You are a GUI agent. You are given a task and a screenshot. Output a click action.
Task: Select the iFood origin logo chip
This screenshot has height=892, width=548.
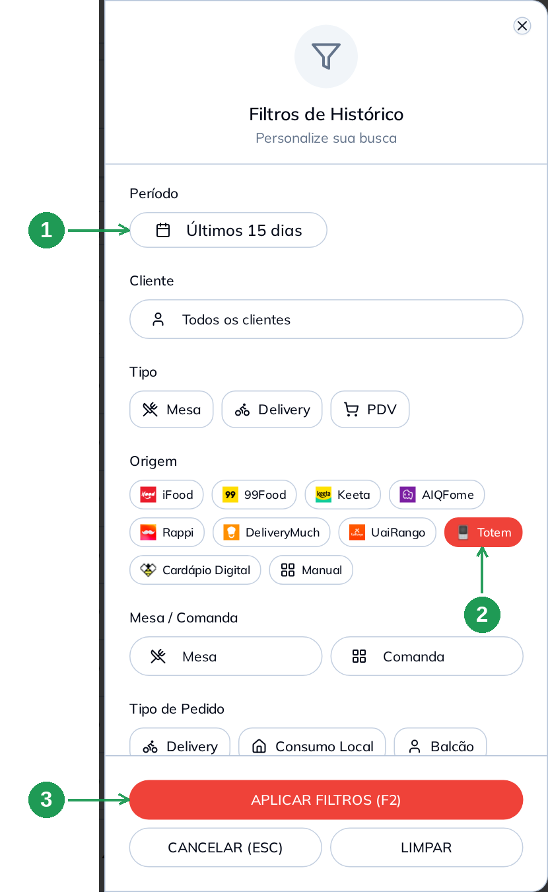pos(166,494)
